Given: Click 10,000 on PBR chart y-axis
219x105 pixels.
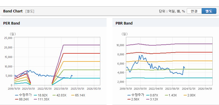Looking at the screenshot, I should click(x=120, y=45).
